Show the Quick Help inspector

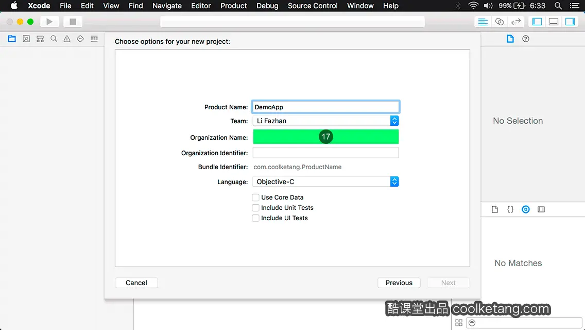click(x=526, y=39)
